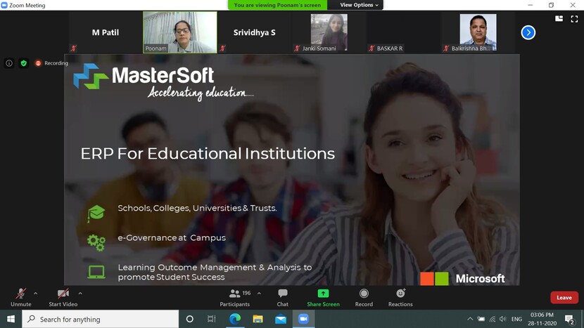This screenshot has width=584, height=328.
Task: Expand View Options dropdown
Action: pos(360,5)
